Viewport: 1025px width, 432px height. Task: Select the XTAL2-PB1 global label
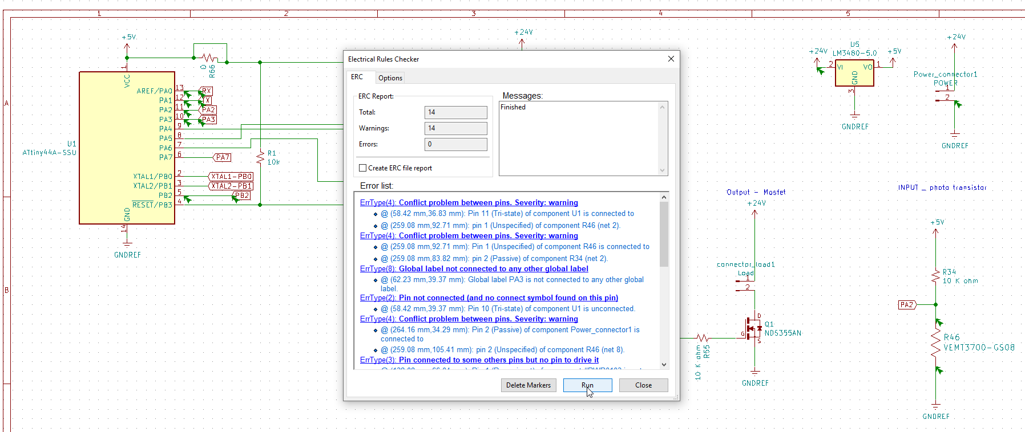[x=231, y=186]
